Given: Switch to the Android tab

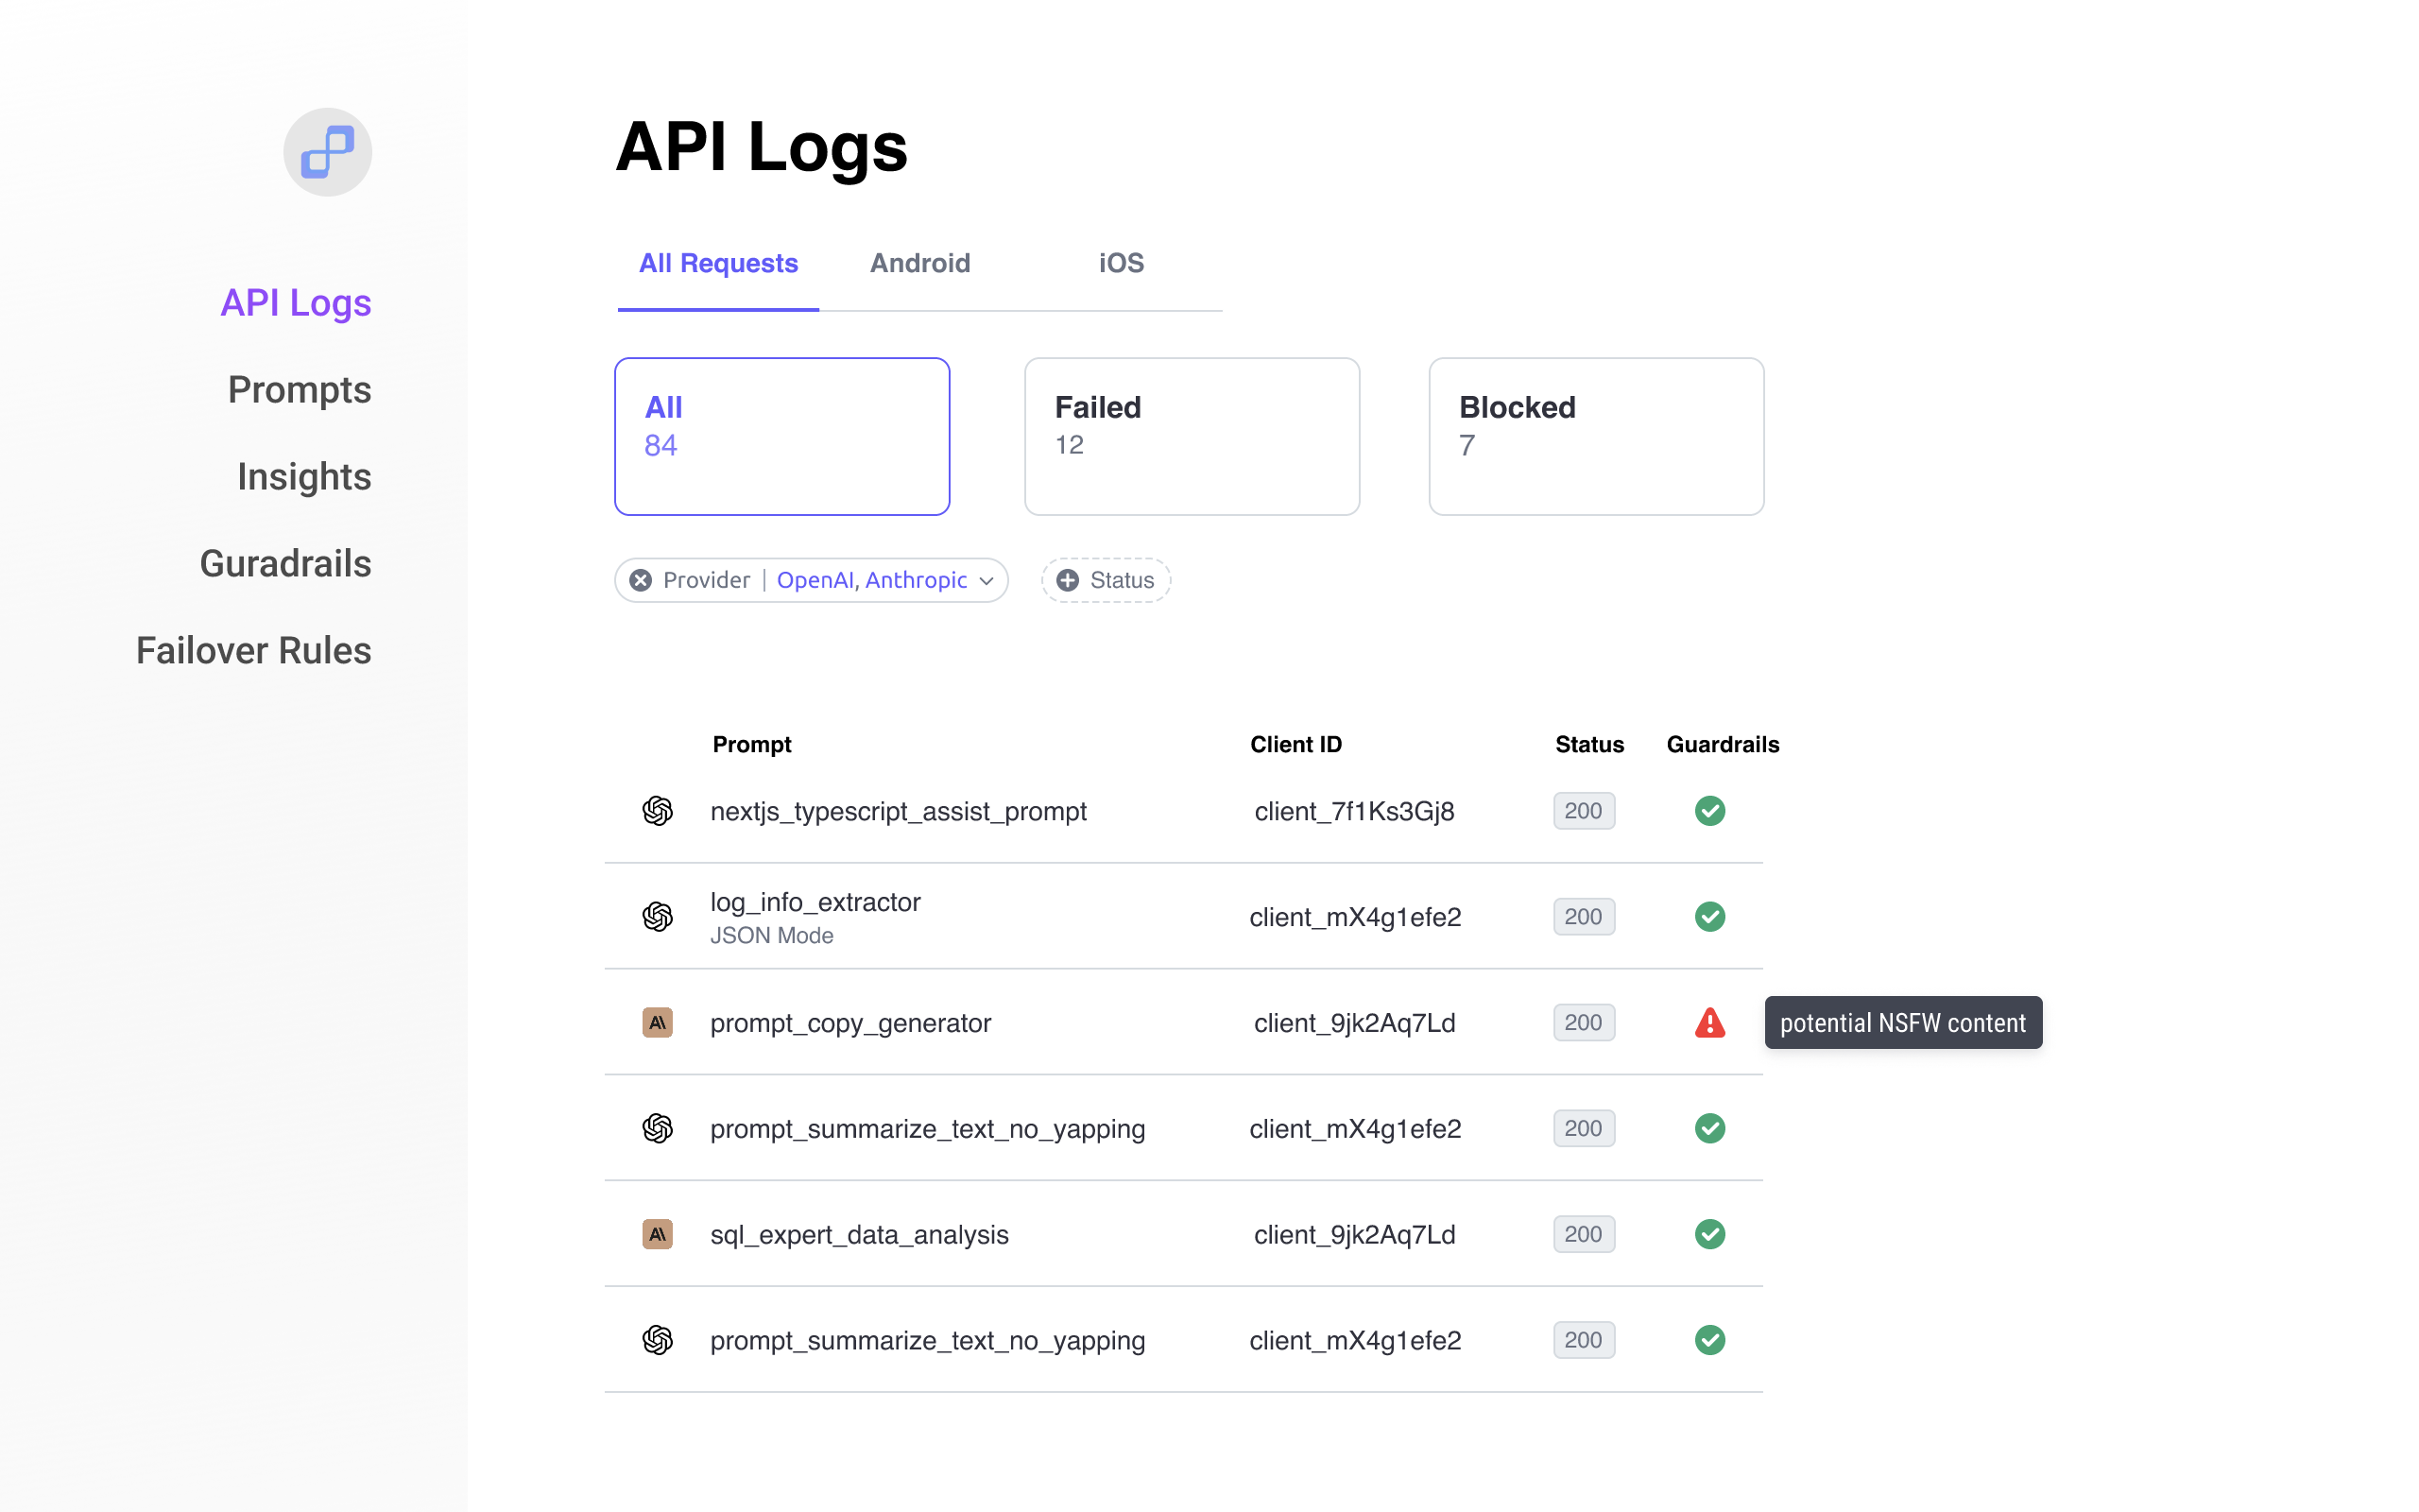Looking at the screenshot, I should [919, 264].
